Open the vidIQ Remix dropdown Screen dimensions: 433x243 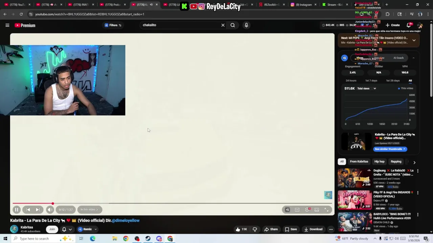click(x=87, y=229)
